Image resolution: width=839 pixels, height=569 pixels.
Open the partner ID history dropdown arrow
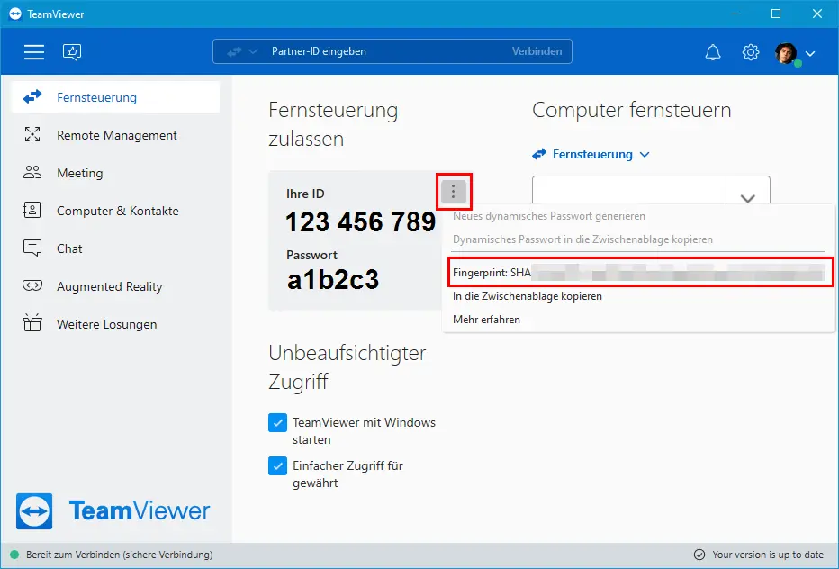747,196
